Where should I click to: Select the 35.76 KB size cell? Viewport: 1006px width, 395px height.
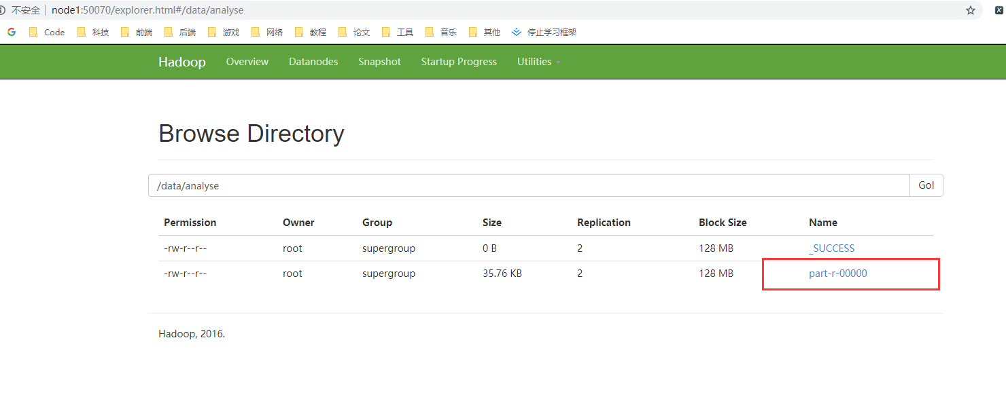coord(502,274)
